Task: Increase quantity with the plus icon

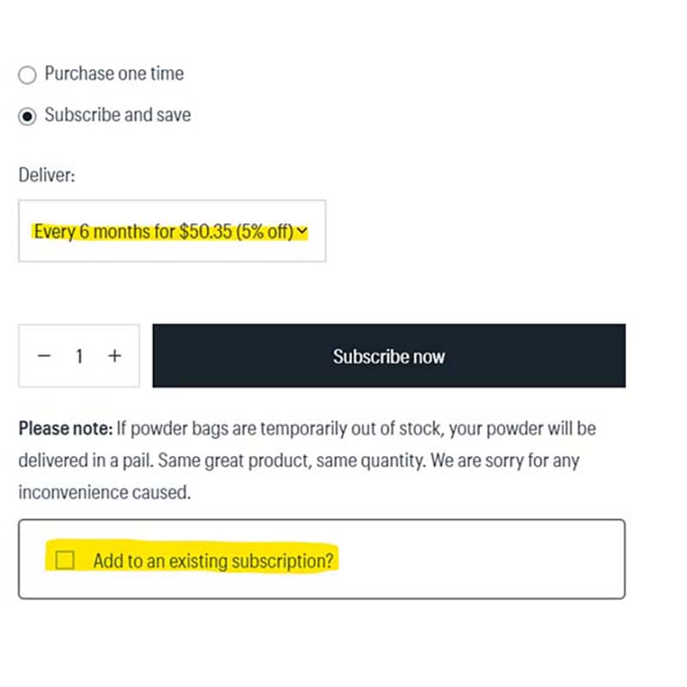Action: (x=114, y=356)
